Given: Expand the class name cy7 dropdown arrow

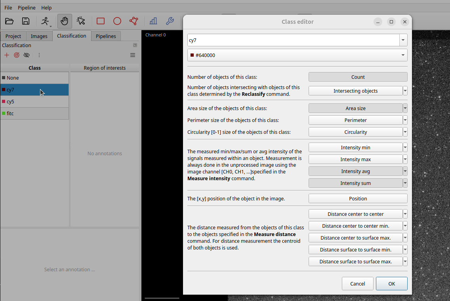Looking at the screenshot, I should coord(403,40).
